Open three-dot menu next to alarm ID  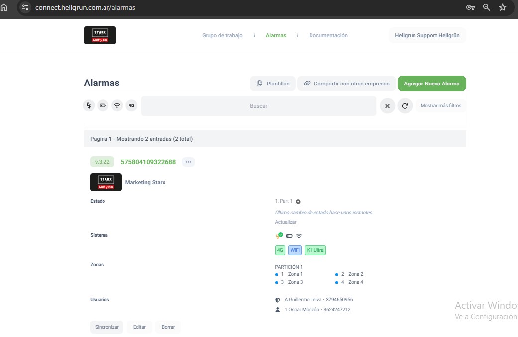(188, 162)
